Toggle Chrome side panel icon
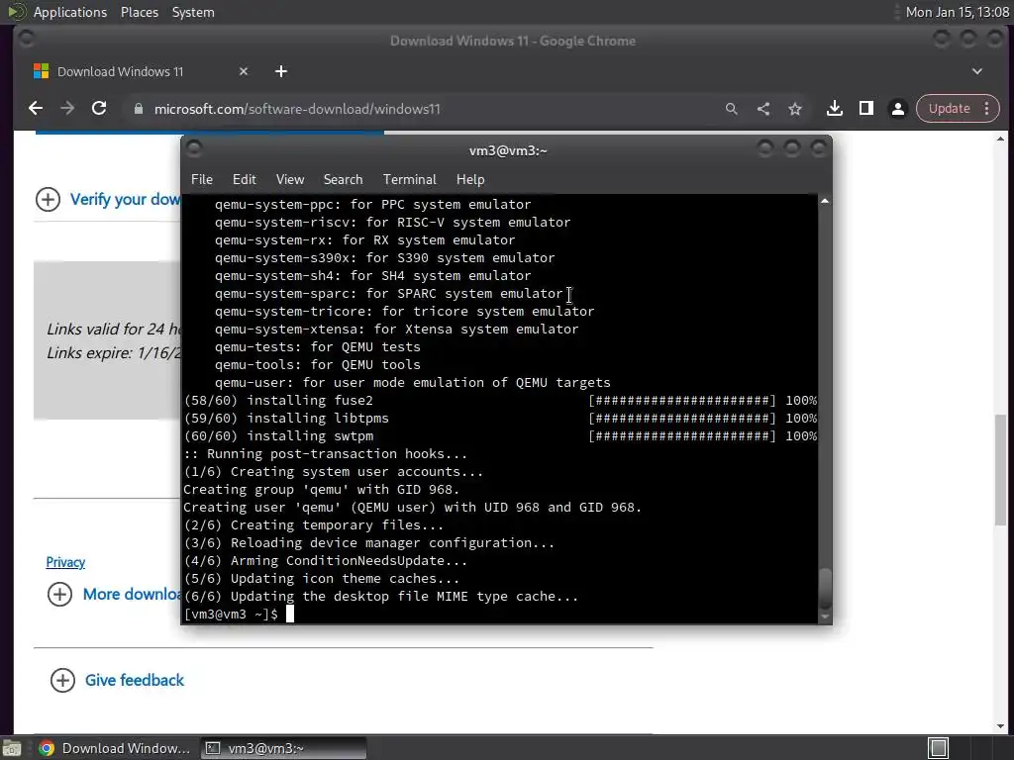 tap(865, 109)
